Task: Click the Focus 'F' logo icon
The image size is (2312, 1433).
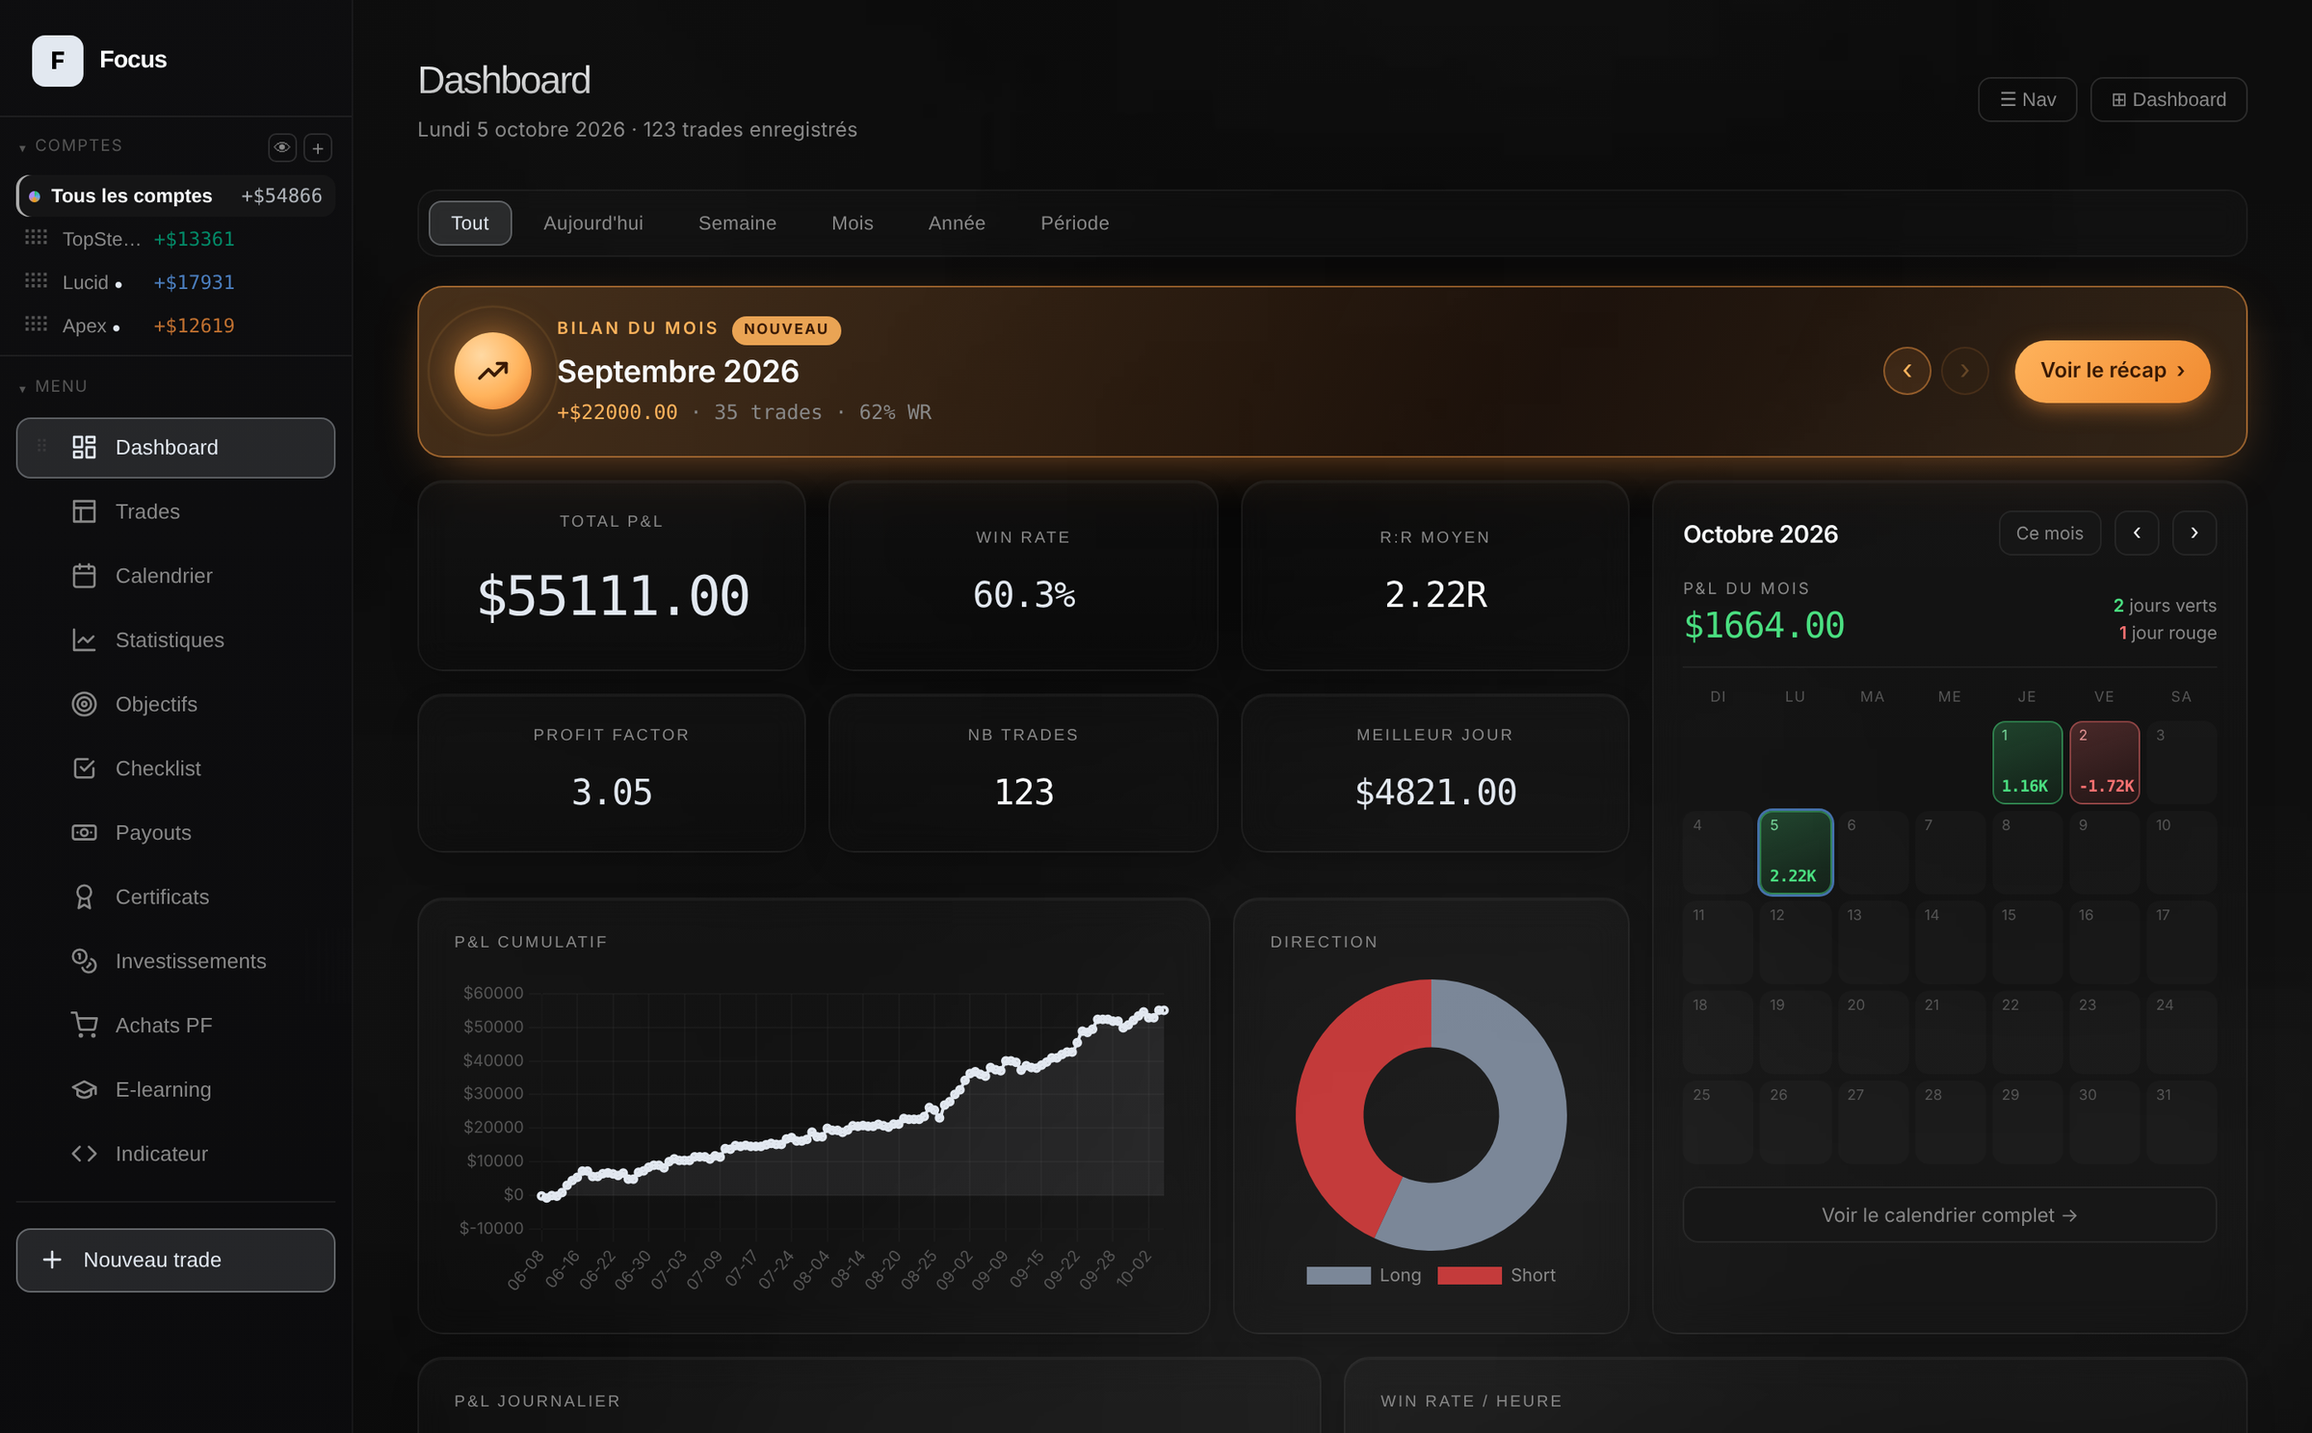Action: [58, 61]
